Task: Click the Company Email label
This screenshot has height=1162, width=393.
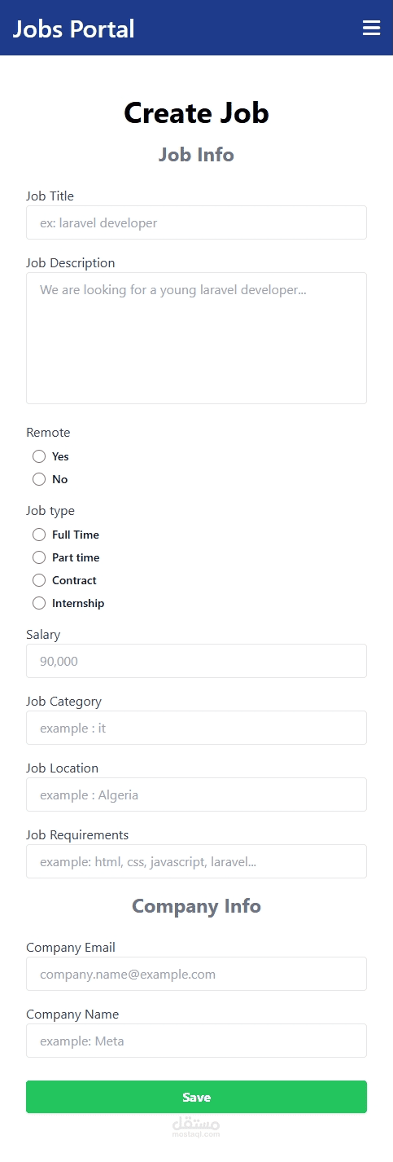Action: coord(71,948)
